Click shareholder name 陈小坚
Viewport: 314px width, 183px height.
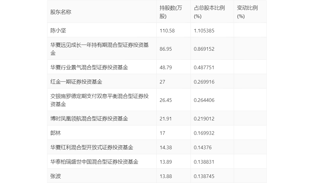(x=58, y=30)
